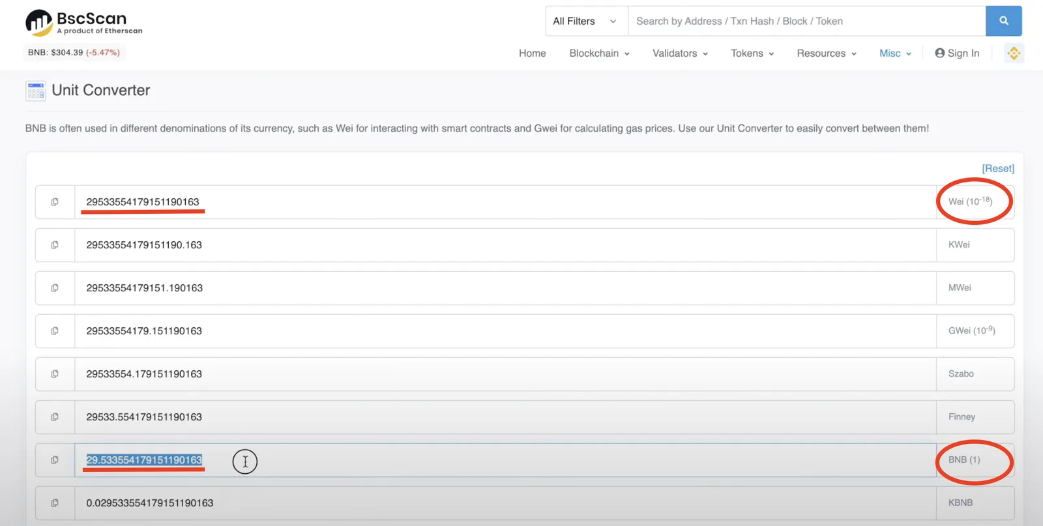
Task: Copy the KBNB value with copy icon
Action: [55, 503]
